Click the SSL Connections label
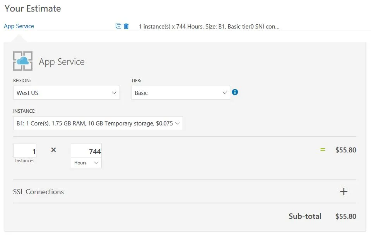The height and width of the screenshot is (247, 371). click(38, 192)
